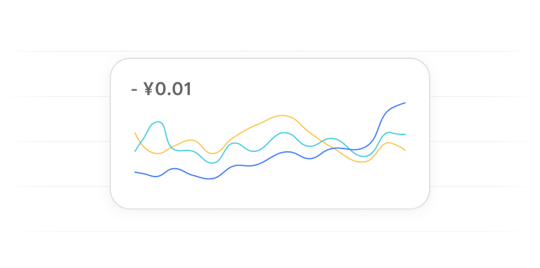
Task: Click the yellow line's lowest trough
Action: 361,162
